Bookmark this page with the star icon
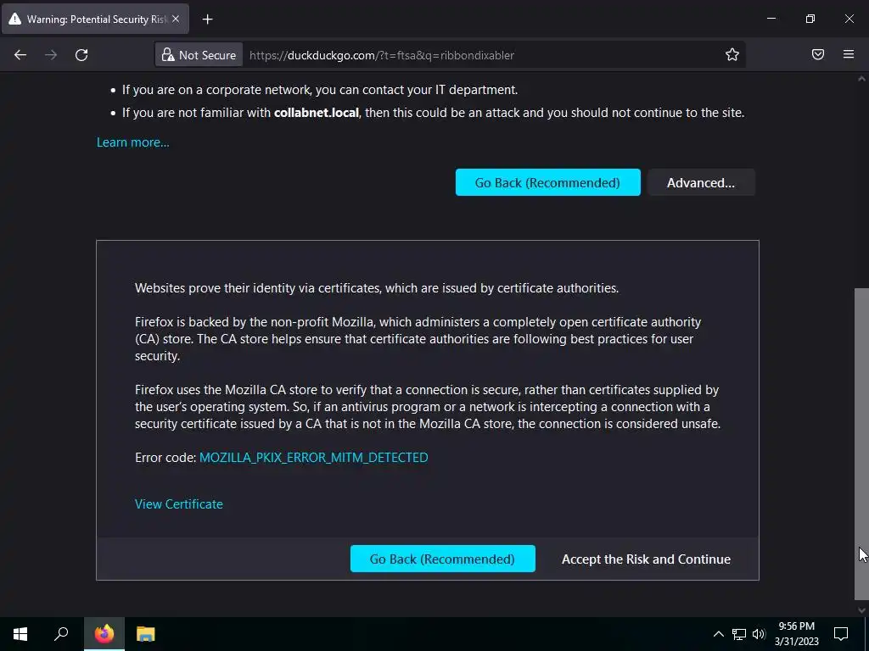 732,55
